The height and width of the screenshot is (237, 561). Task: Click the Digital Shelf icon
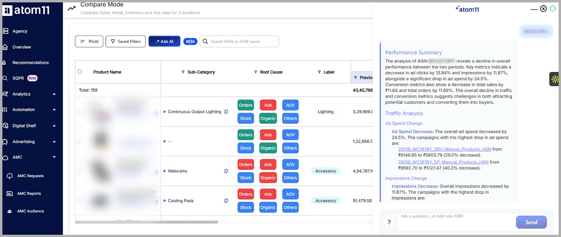[5, 126]
